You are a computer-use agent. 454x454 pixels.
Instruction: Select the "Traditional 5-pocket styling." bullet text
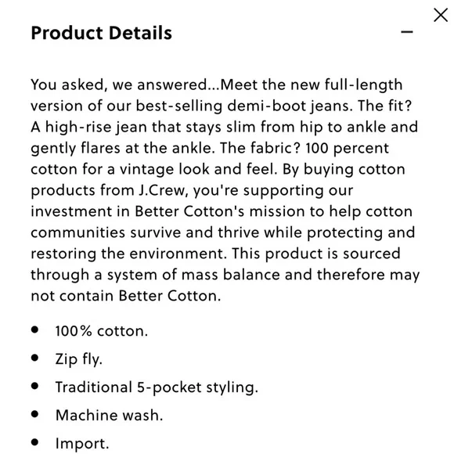[157, 387]
